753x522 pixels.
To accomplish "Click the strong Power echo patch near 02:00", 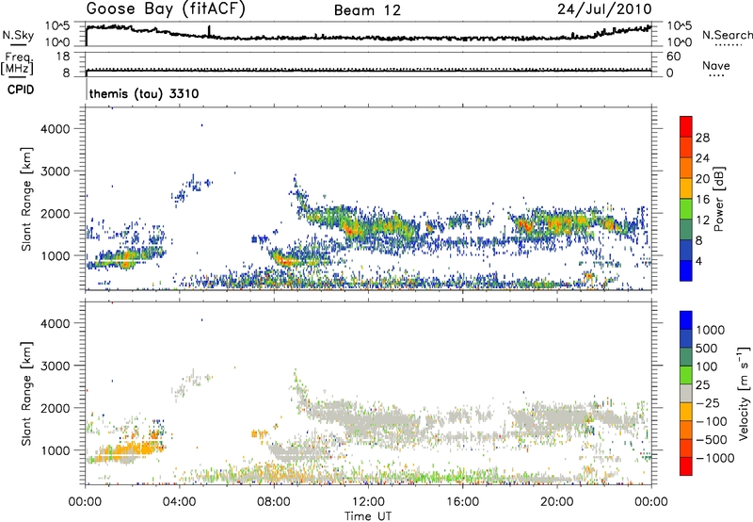I will click(x=126, y=259).
